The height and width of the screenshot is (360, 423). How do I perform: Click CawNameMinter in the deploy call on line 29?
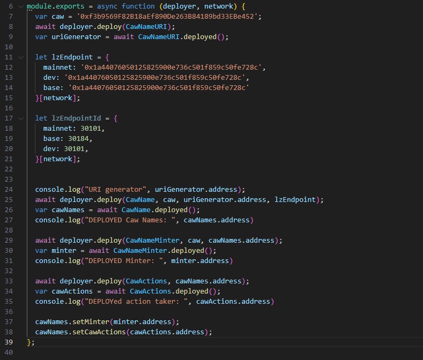[153, 241]
